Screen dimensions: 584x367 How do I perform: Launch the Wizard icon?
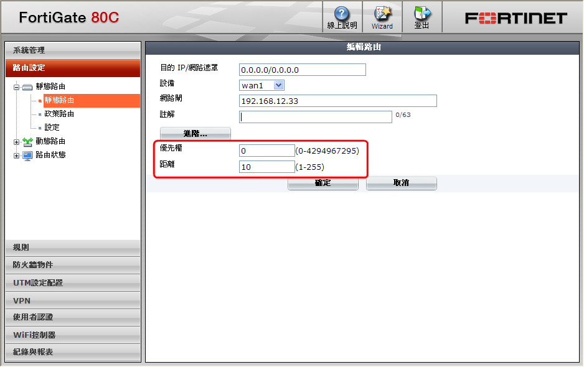coord(382,14)
